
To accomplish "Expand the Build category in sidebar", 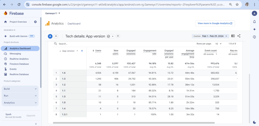I will tap(20, 89).
